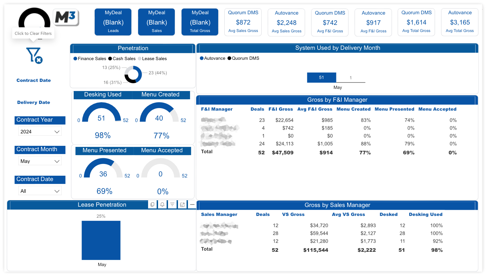
Task: Click the 13 (25%) donut label
Action: [111, 68]
